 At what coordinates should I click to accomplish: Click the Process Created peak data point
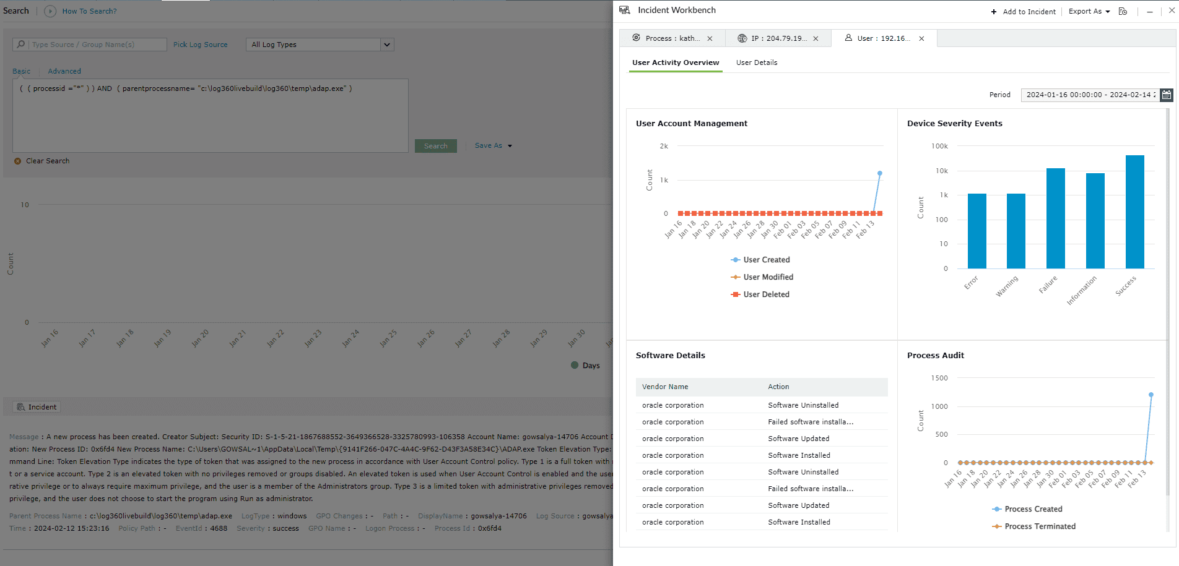tap(1151, 395)
